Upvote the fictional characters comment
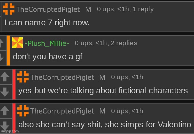This screenshot has height=134, width=194. (5, 77)
